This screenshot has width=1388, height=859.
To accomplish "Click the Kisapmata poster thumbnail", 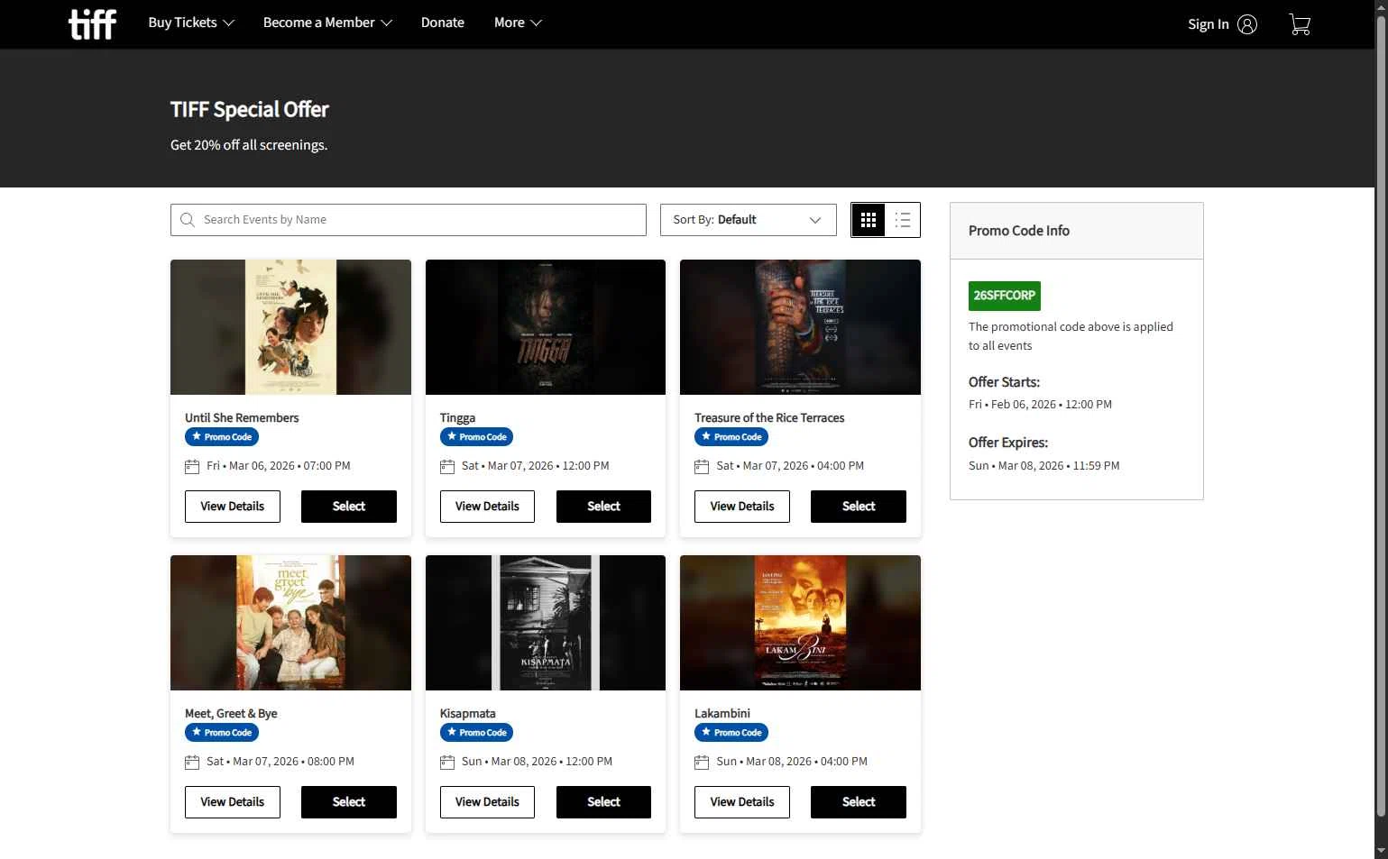I will tap(546, 623).
